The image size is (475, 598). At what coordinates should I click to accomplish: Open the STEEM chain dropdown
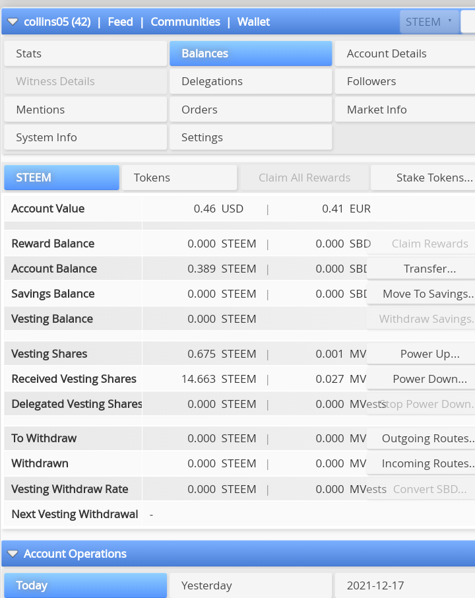click(x=429, y=22)
